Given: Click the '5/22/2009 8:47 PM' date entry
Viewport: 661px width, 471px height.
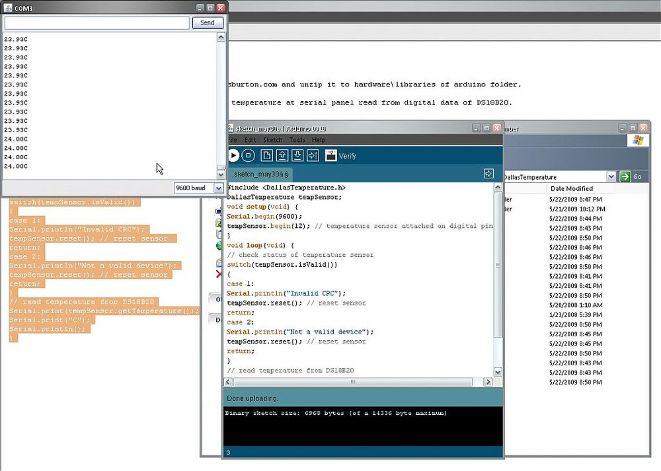Looking at the screenshot, I should click(576, 199).
